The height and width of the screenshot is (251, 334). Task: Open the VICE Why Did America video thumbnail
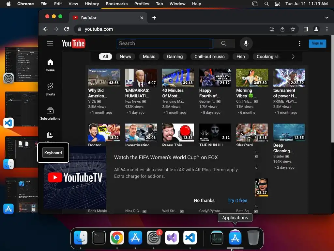[104, 77]
